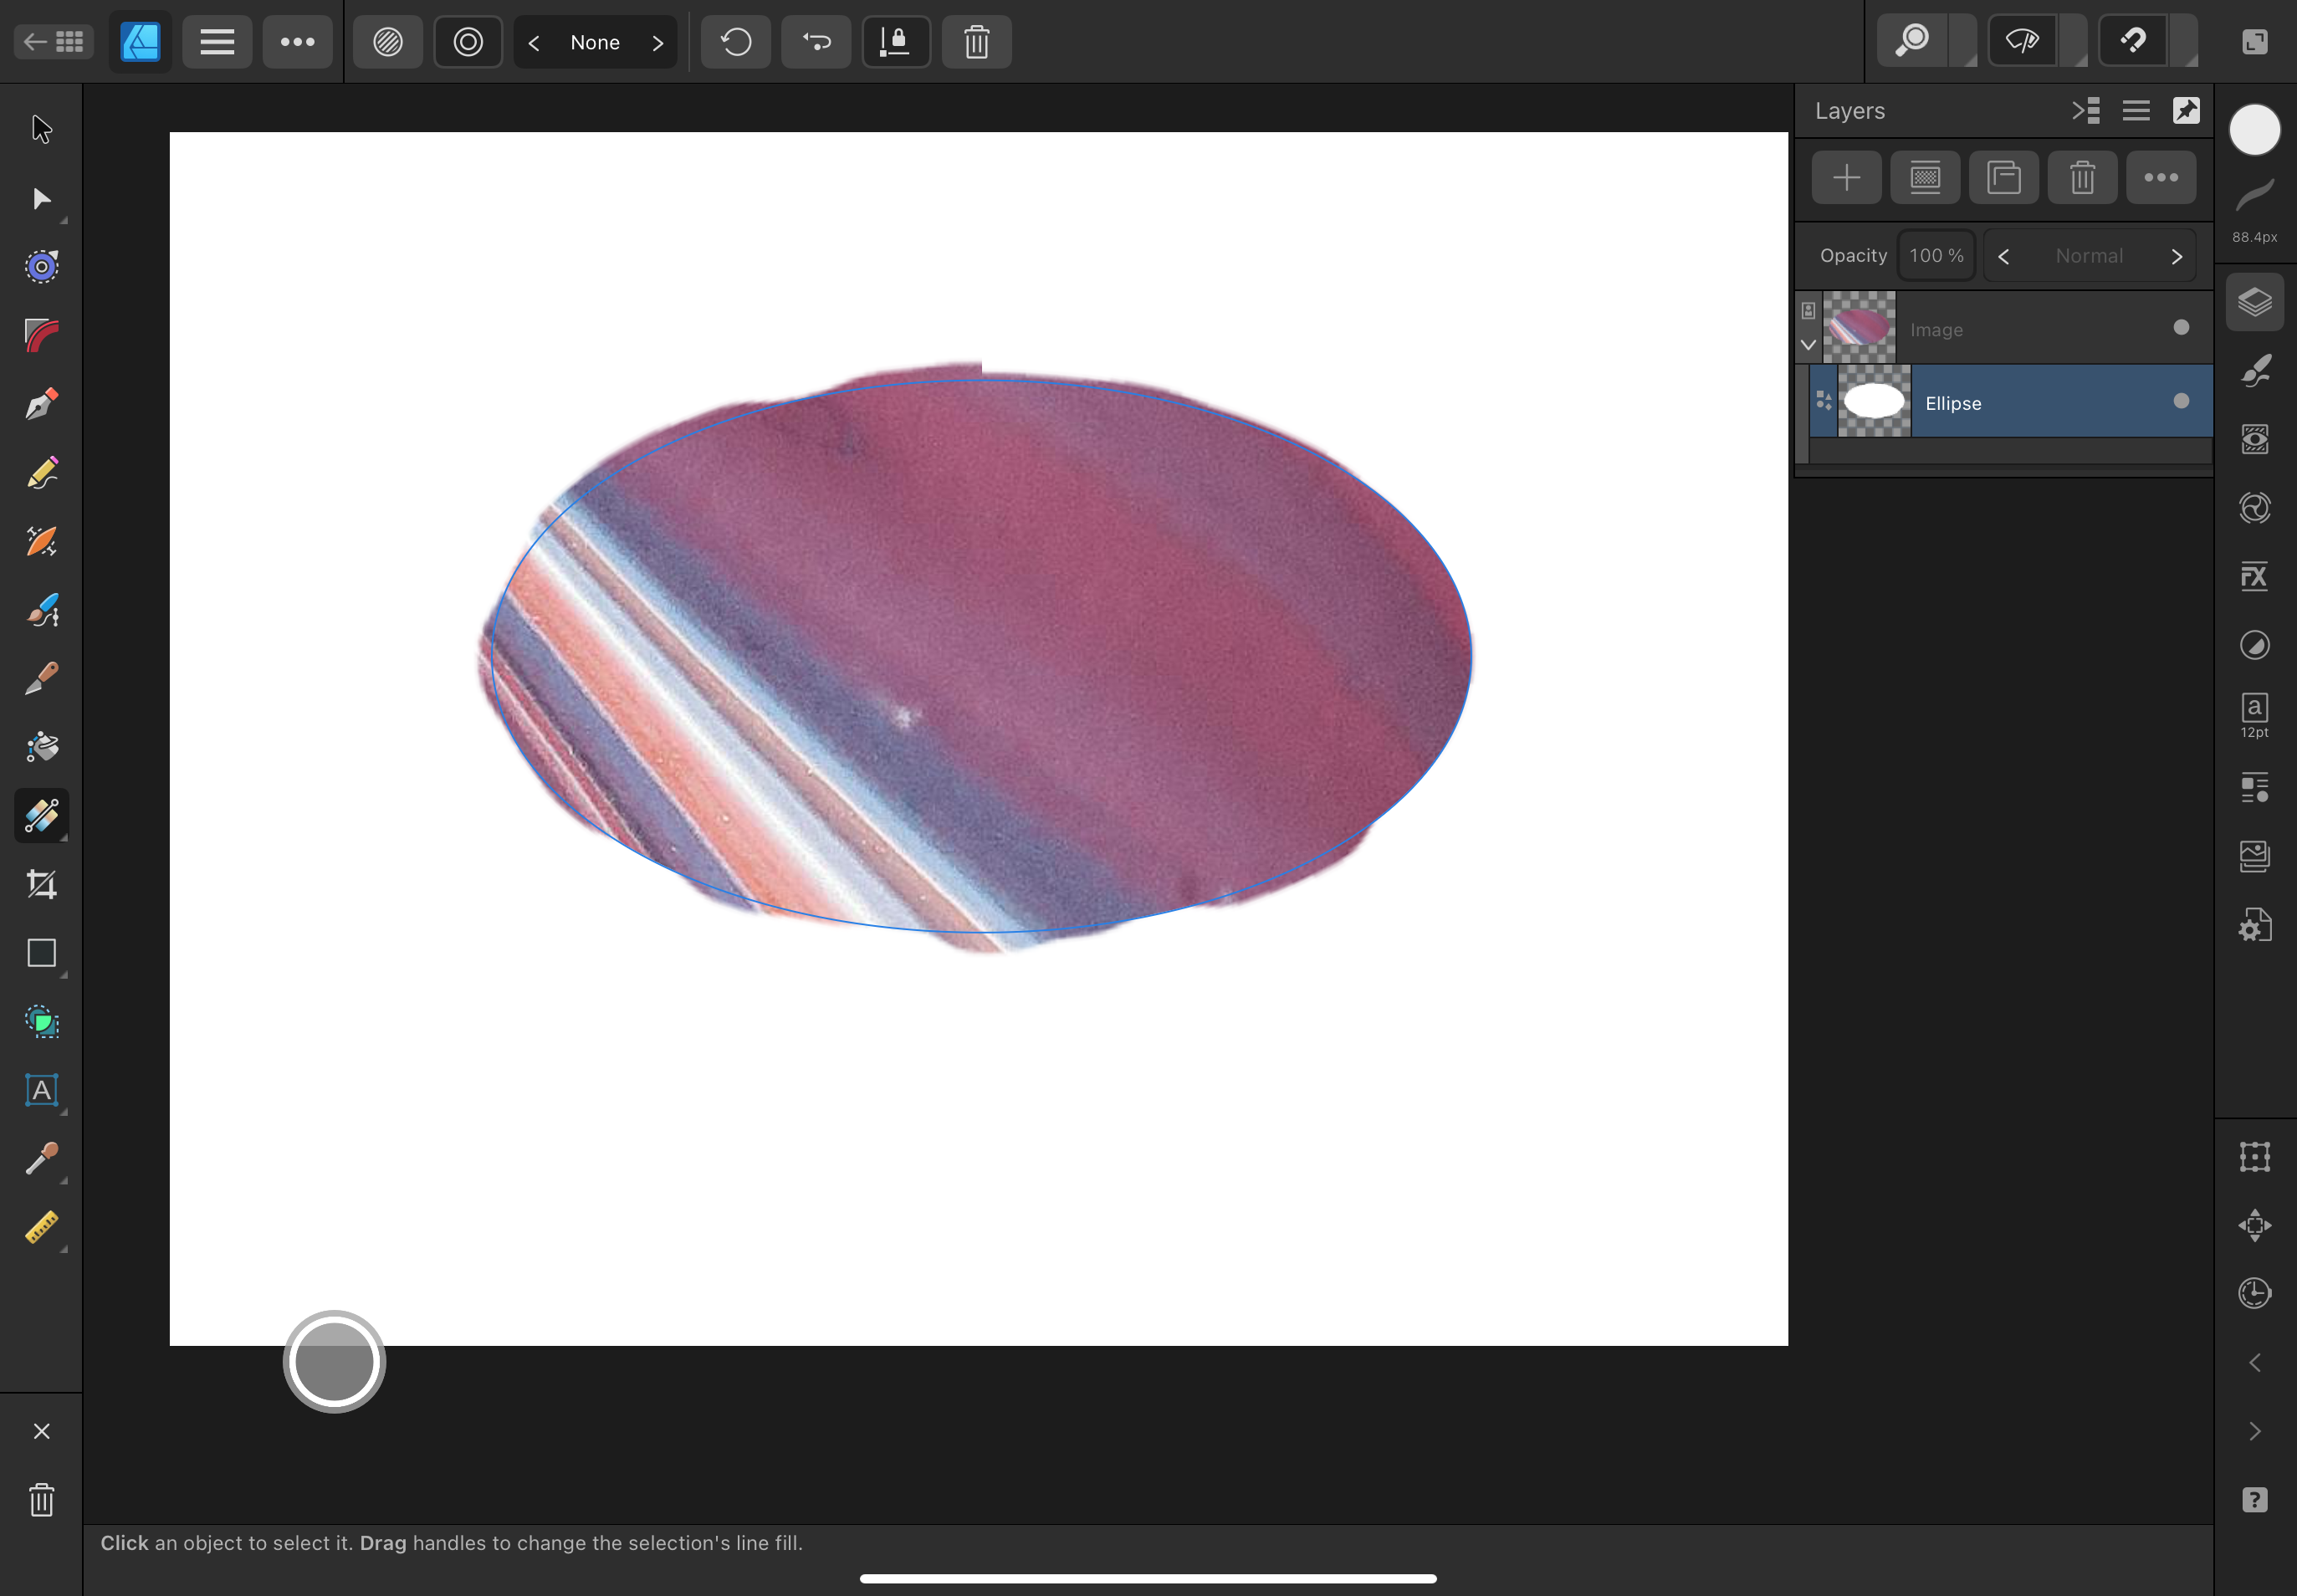Go to next fill type after None
This screenshot has width=2297, height=1596.
pos(657,43)
